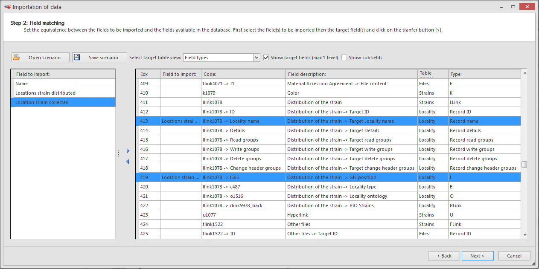Image resolution: width=539 pixels, height=269 pixels.
Task: Go to previous step with Back
Action: click(444, 256)
